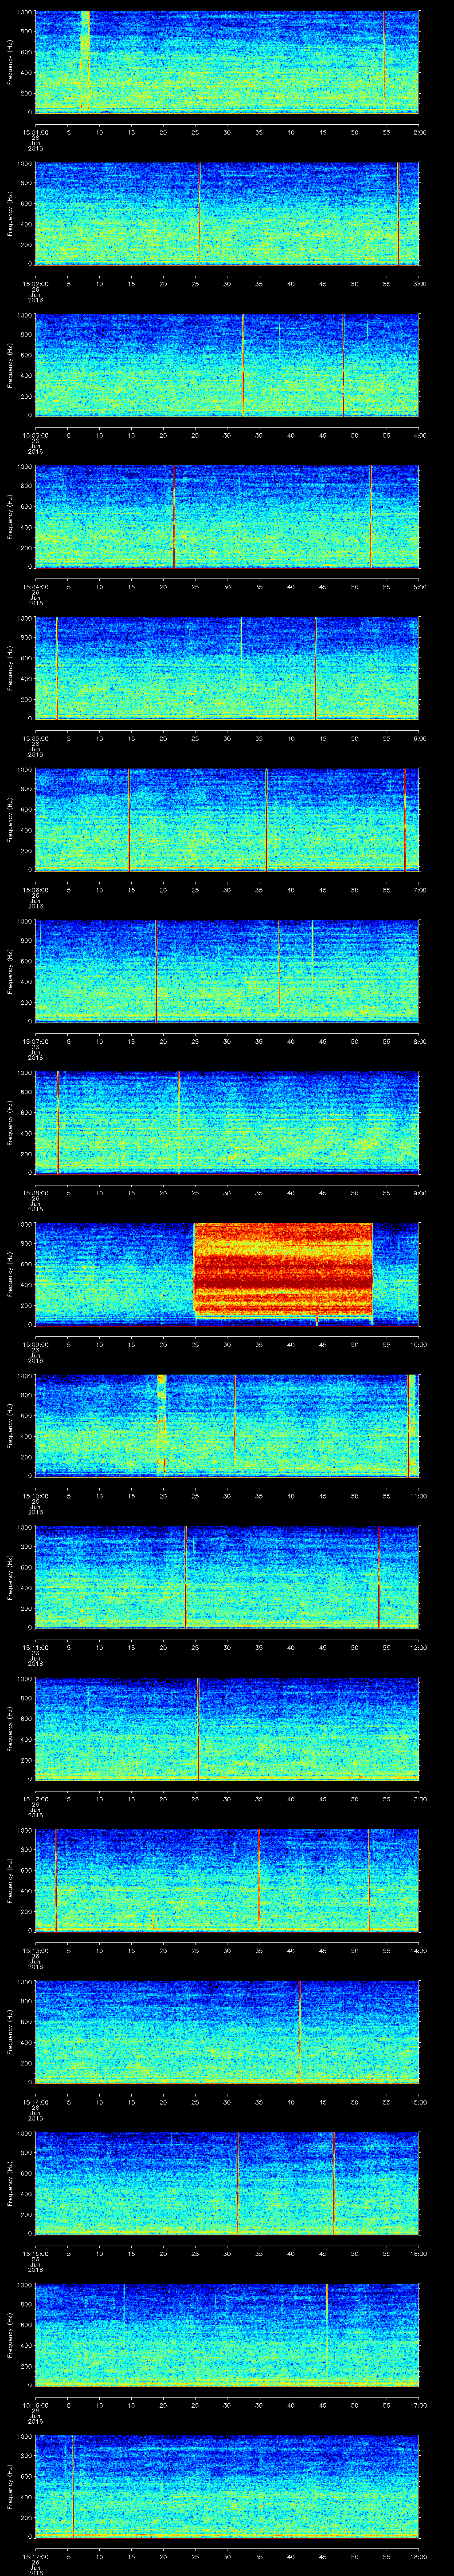Screen dimensions: 454x2576
Task: Open the spectrogram panel starting at 15:07:00
Action: click(x=227, y=971)
